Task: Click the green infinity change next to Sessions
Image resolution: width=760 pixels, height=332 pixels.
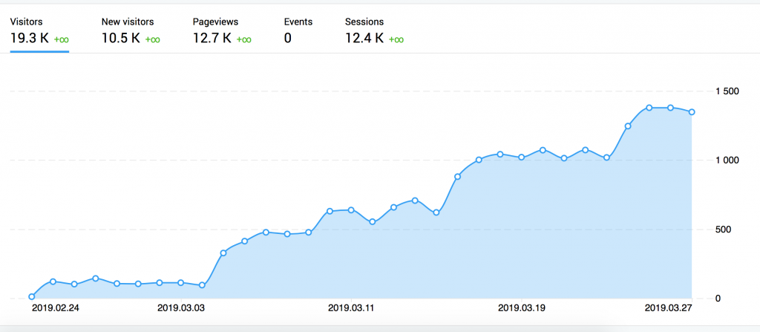Action: coord(396,39)
